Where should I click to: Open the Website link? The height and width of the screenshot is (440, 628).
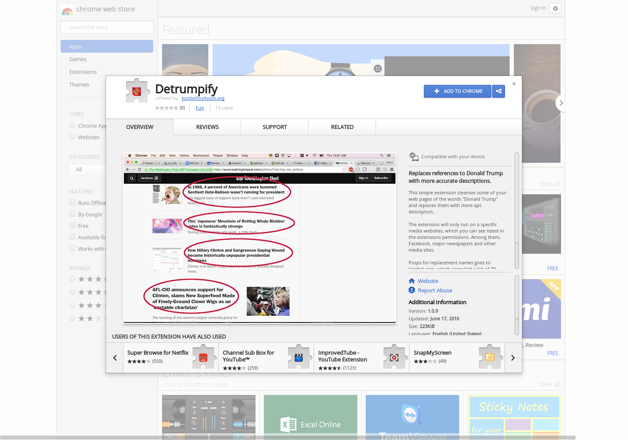tap(428, 281)
